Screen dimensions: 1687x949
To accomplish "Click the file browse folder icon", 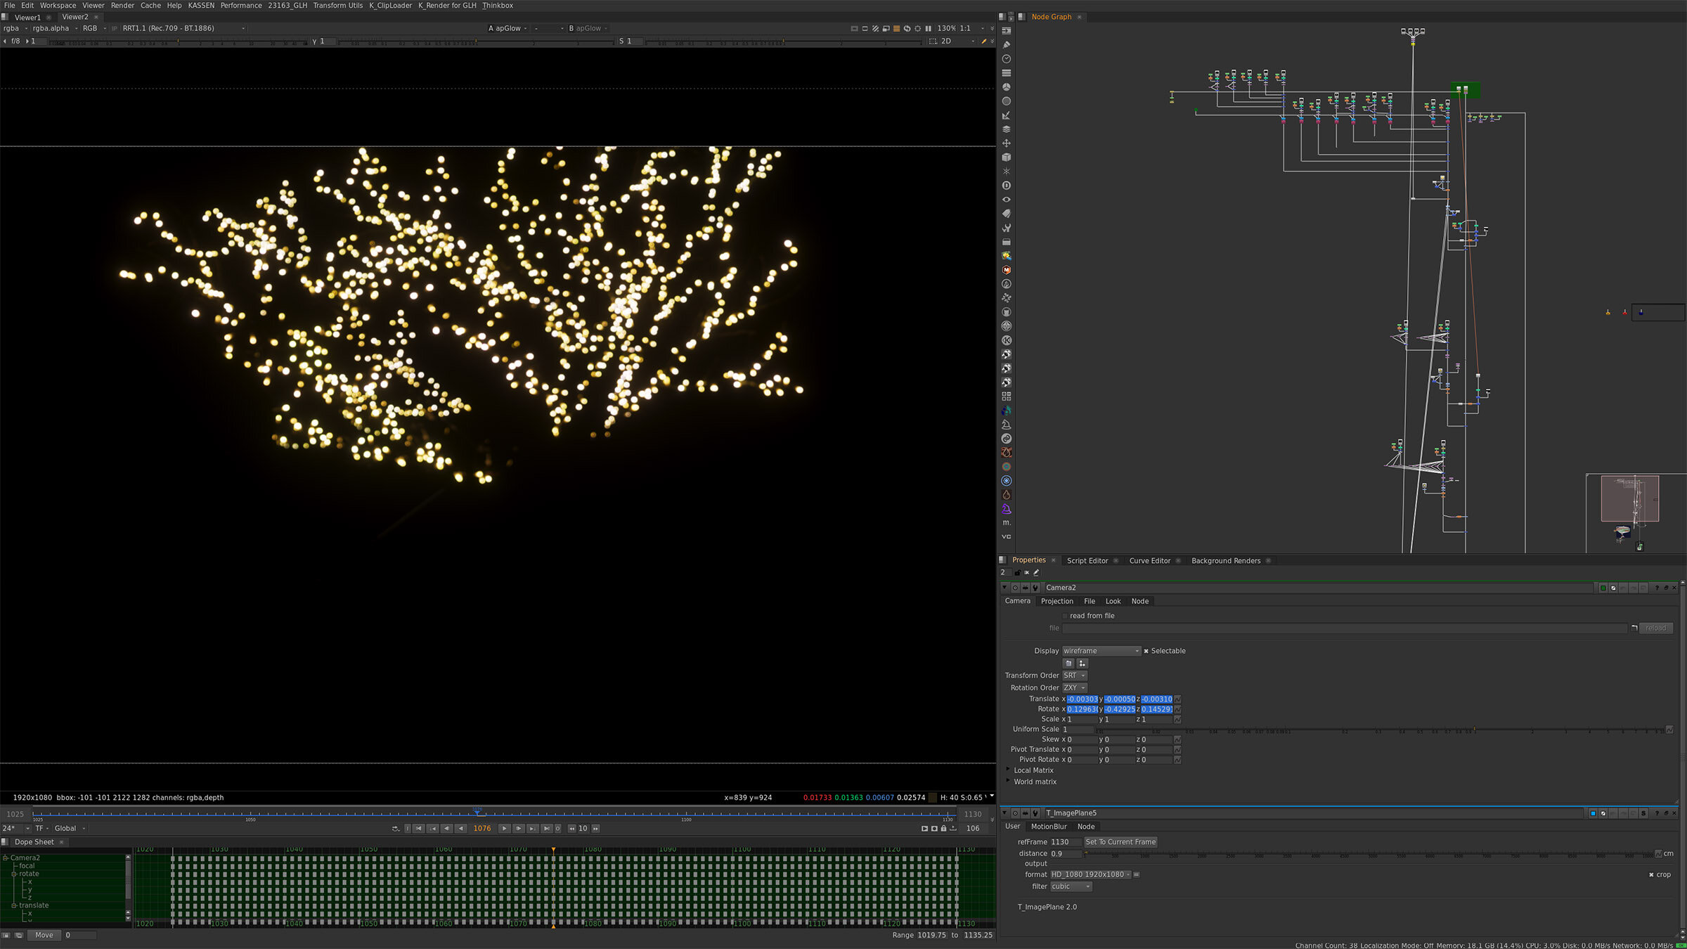I will pos(1634,628).
